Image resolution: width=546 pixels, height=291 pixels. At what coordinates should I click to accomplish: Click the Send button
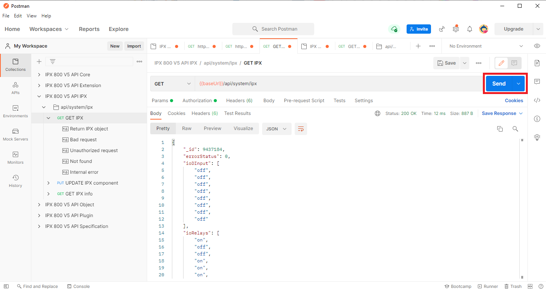499,84
